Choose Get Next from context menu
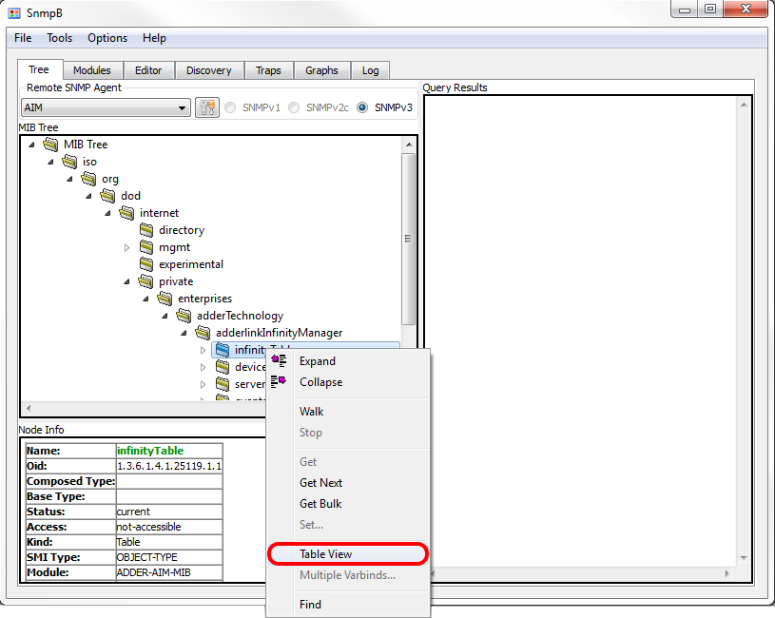Viewport: 775px width, 618px height. (x=347, y=483)
